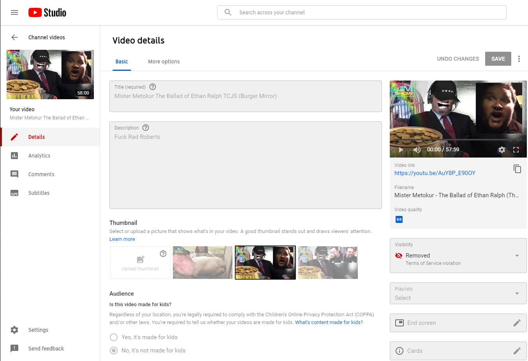This screenshot has width=528, height=361.
Task: Open 'What's content made for kids?' link
Action: [329, 322]
